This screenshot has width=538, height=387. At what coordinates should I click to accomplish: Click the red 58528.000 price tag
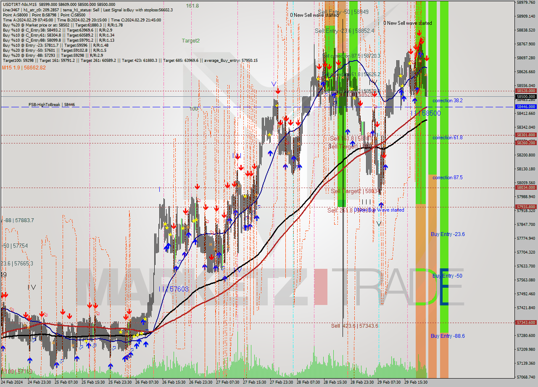526,90
